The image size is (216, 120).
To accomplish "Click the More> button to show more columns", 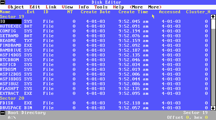I will point(155,7).
